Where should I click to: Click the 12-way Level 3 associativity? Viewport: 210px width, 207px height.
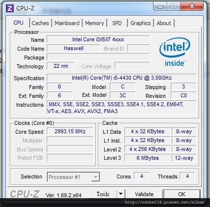184,158
